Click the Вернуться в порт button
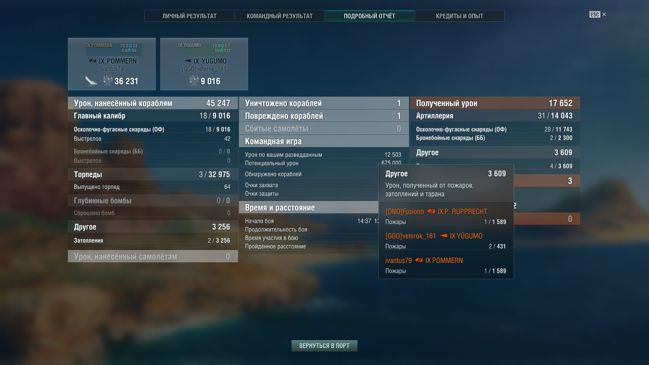Image resolution: width=649 pixels, height=365 pixels. 324,346
